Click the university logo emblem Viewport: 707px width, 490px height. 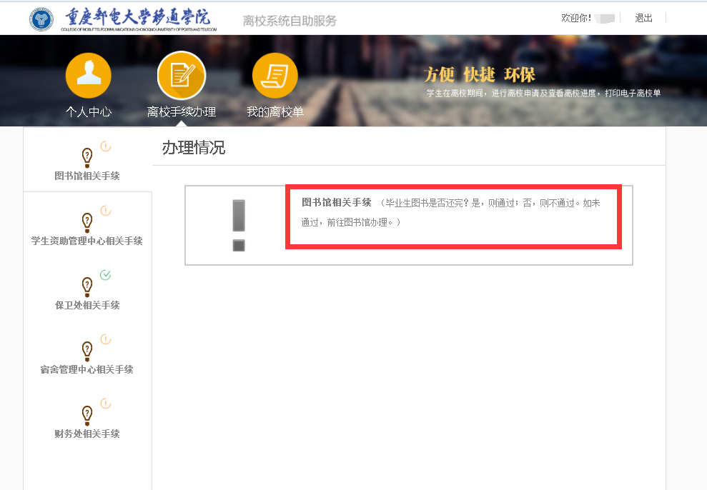coord(41,19)
